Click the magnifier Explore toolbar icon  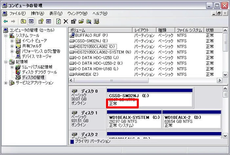point(89,21)
